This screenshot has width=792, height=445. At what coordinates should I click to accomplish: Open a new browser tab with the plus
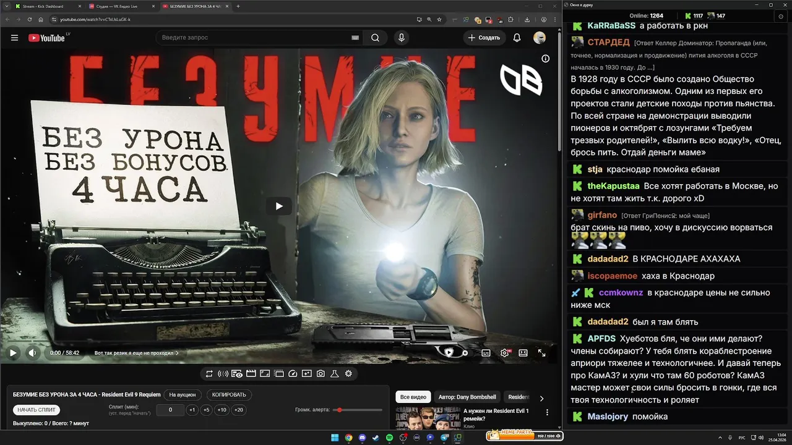click(x=238, y=6)
